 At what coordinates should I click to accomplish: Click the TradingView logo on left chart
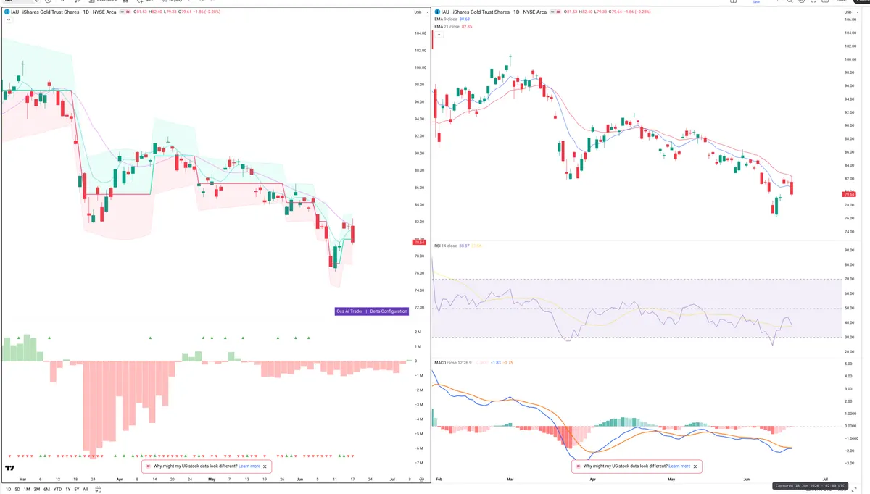click(10, 469)
